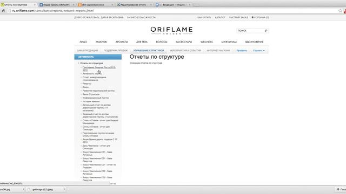Open the Для тела category menu
346x194 pixels.
click(x=142, y=42)
